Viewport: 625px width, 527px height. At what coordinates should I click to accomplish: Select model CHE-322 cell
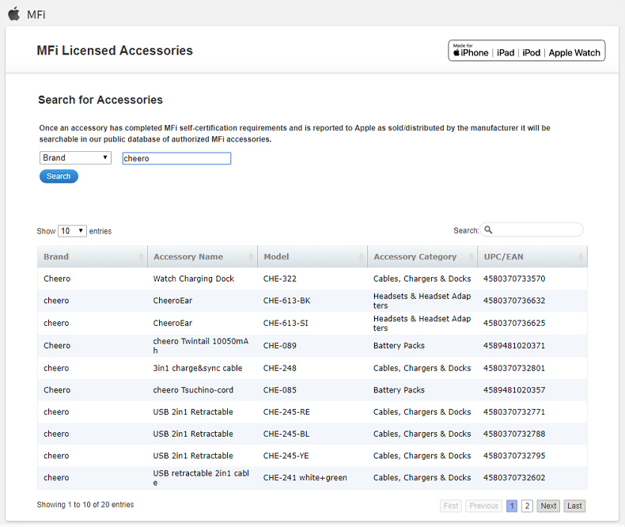tap(280, 279)
